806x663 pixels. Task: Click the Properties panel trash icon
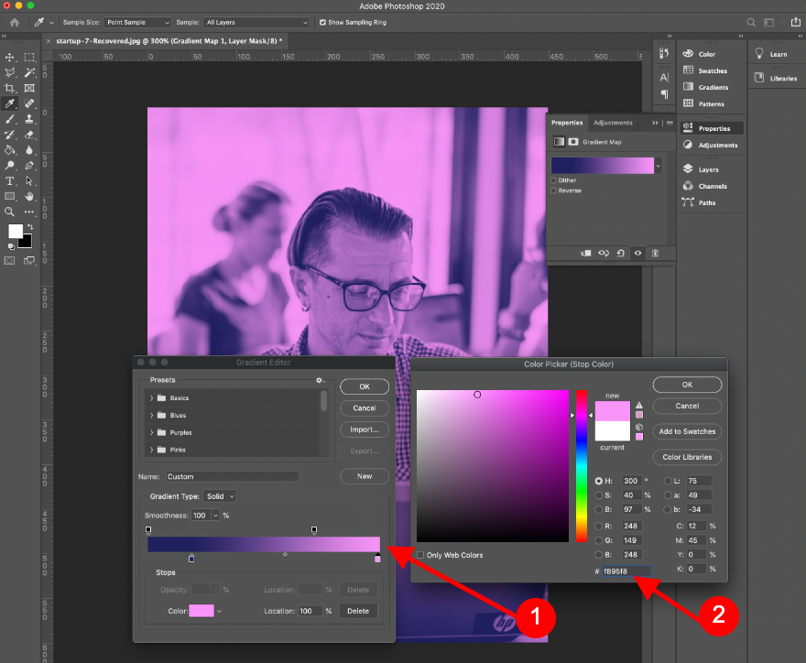[x=655, y=253]
